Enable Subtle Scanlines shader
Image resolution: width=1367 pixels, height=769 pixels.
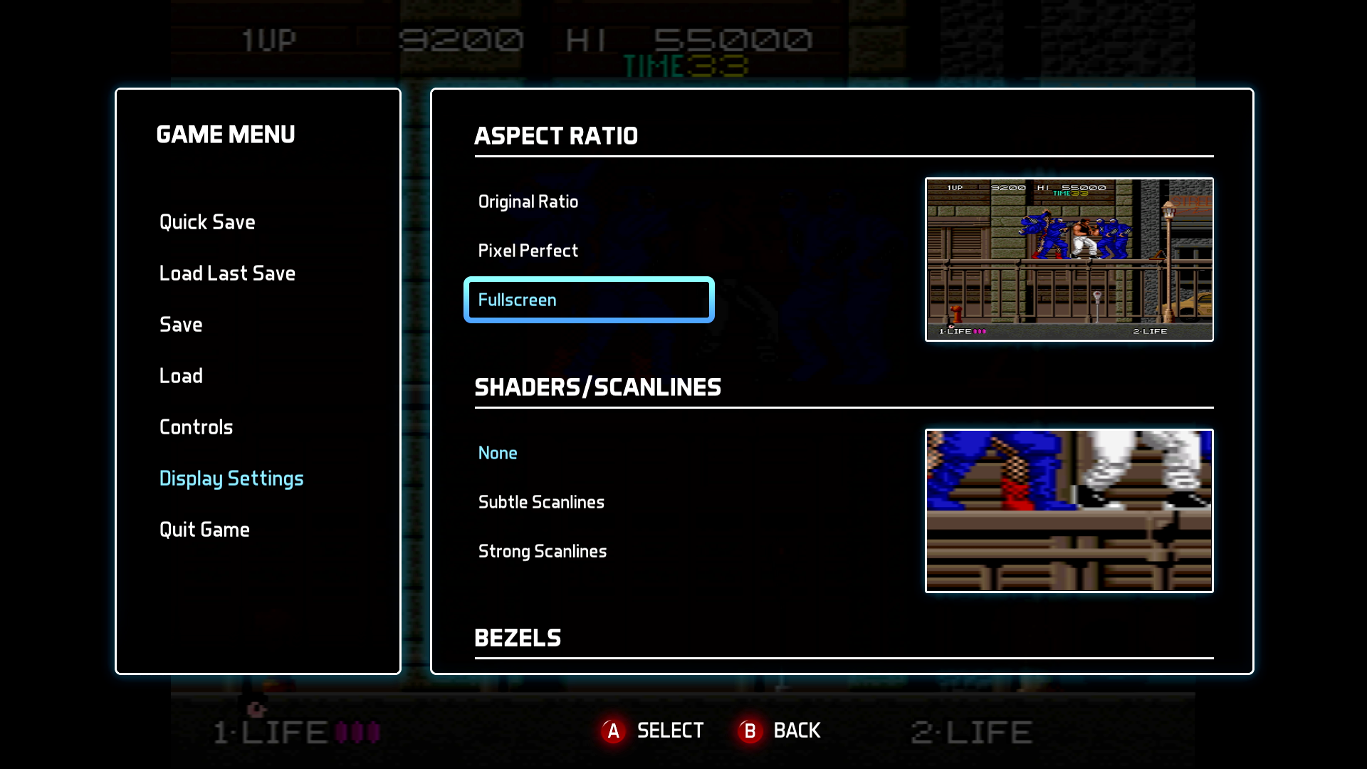540,501
